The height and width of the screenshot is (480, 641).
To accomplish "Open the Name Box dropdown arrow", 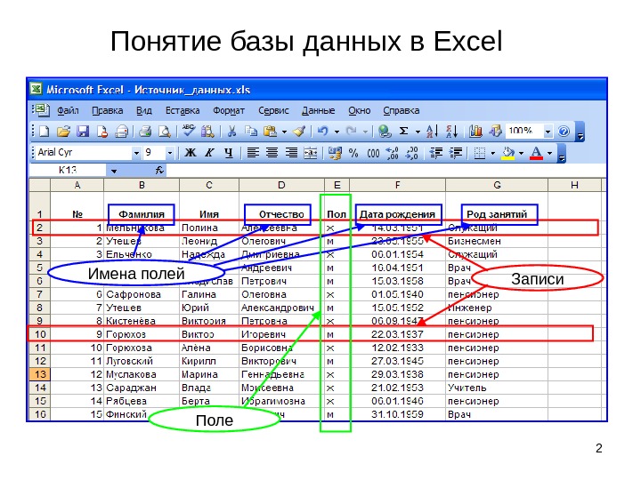I will coord(114,171).
